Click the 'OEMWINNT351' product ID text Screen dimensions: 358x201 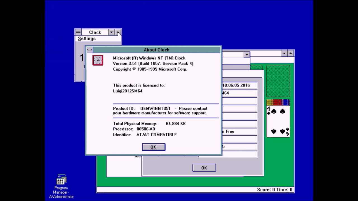155,108
